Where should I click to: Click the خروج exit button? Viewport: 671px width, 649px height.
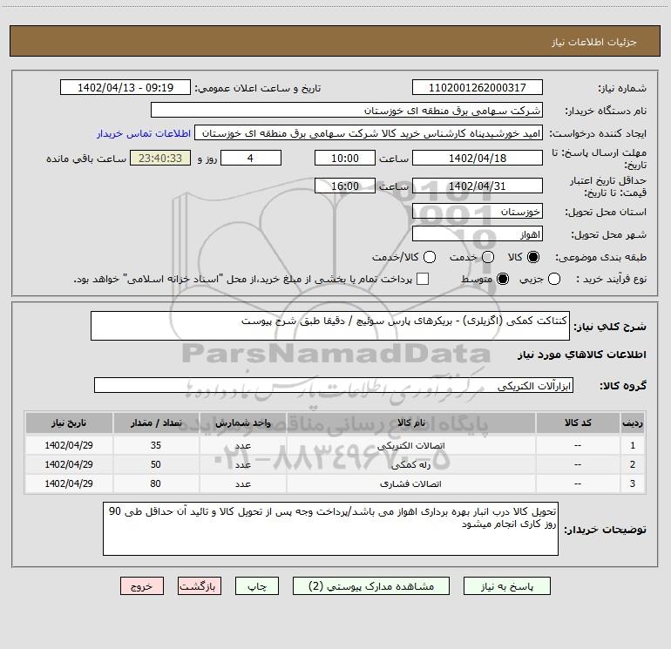[143, 587]
